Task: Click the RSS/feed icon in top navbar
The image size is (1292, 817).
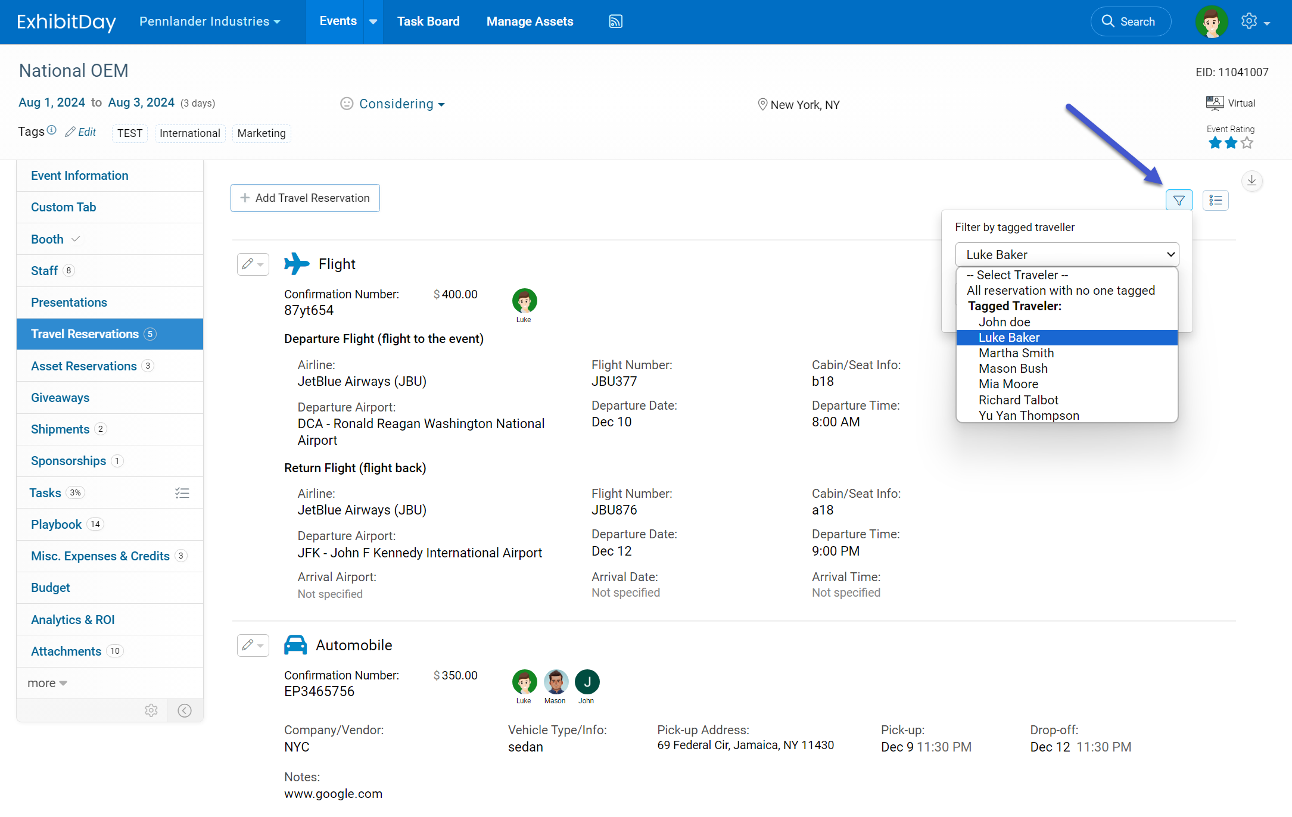Action: 617,21
